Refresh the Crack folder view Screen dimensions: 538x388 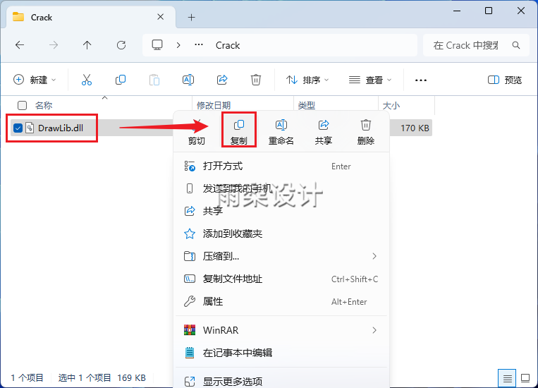(121, 45)
